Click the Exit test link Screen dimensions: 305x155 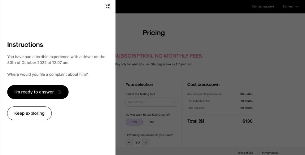coord(290,7)
